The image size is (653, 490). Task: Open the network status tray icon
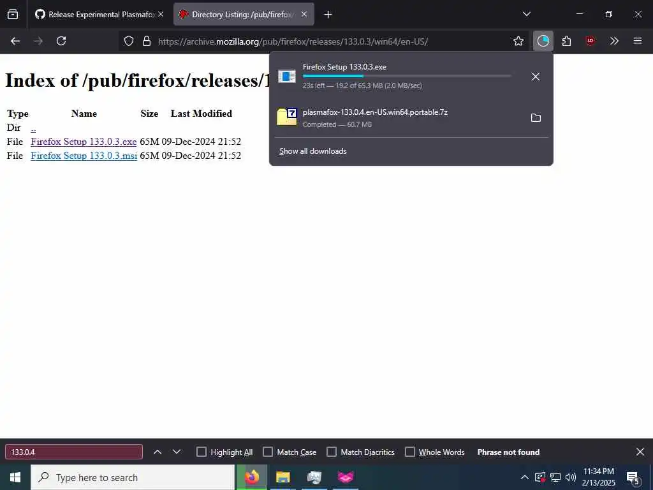click(555, 477)
